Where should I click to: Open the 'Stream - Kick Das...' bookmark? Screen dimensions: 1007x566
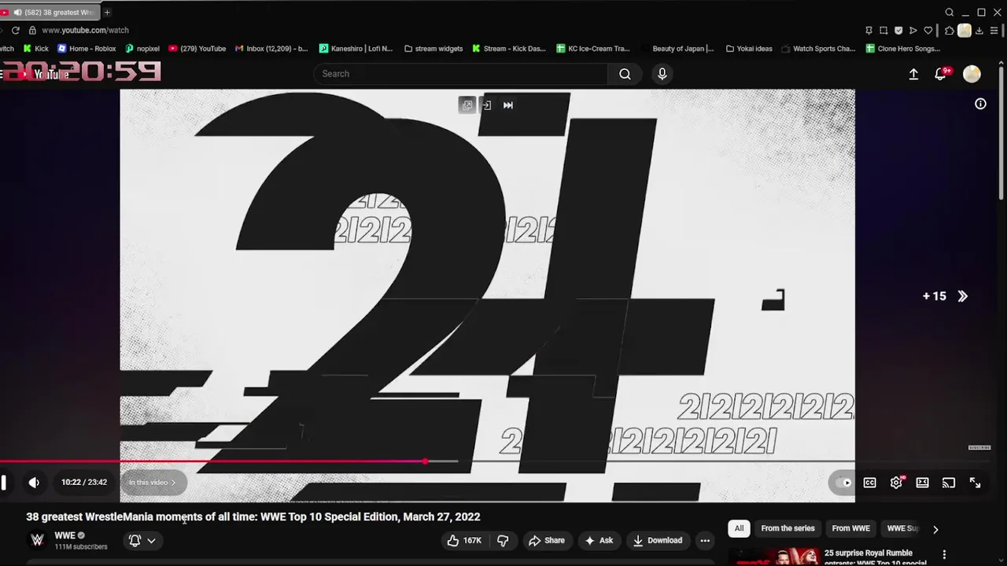[508, 49]
